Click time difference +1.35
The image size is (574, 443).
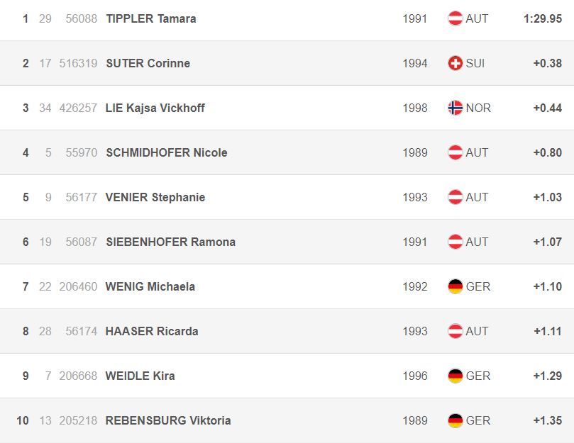(547, 420)
